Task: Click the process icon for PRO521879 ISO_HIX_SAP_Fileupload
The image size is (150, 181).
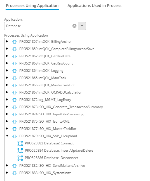Action: point(15,136)
